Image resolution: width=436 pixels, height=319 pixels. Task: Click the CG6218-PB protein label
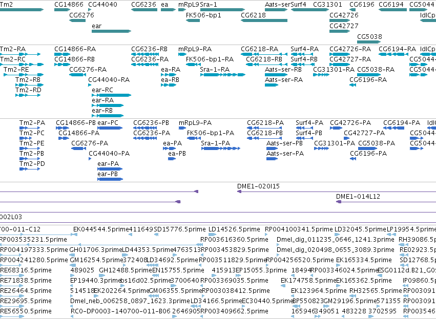click(x=265, y=133)
